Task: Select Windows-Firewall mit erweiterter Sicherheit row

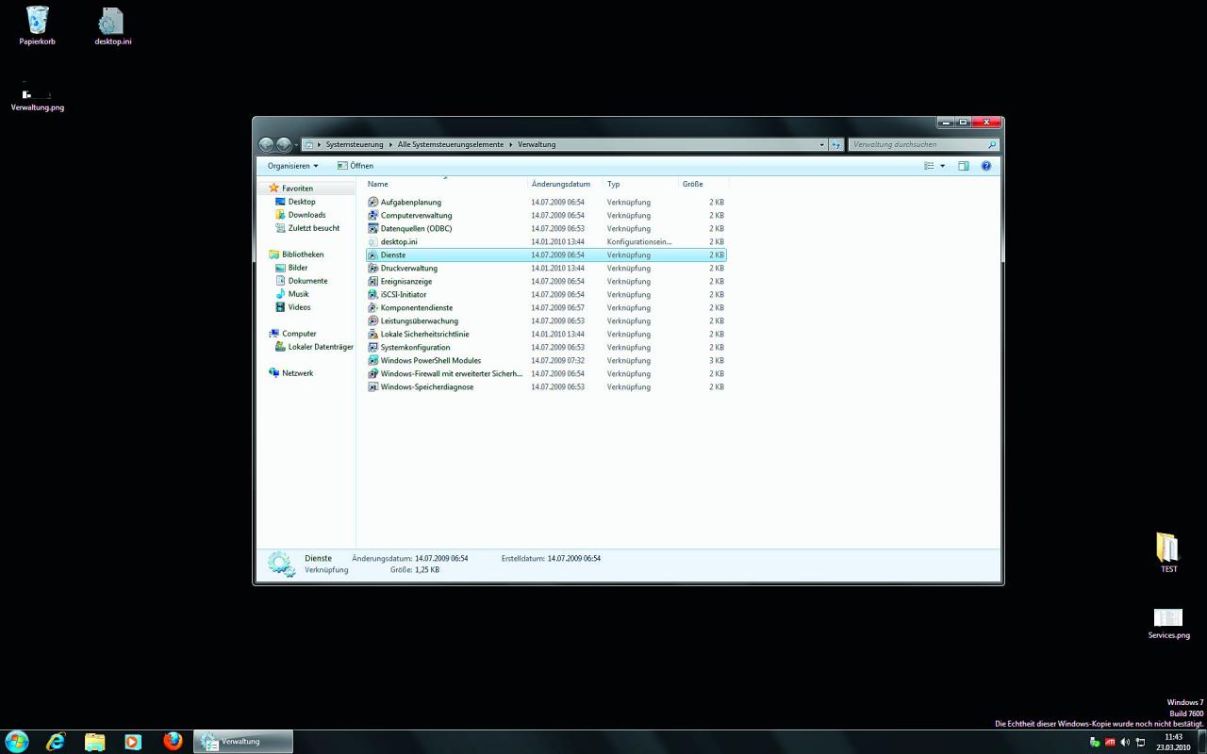Action: (546, 373)
